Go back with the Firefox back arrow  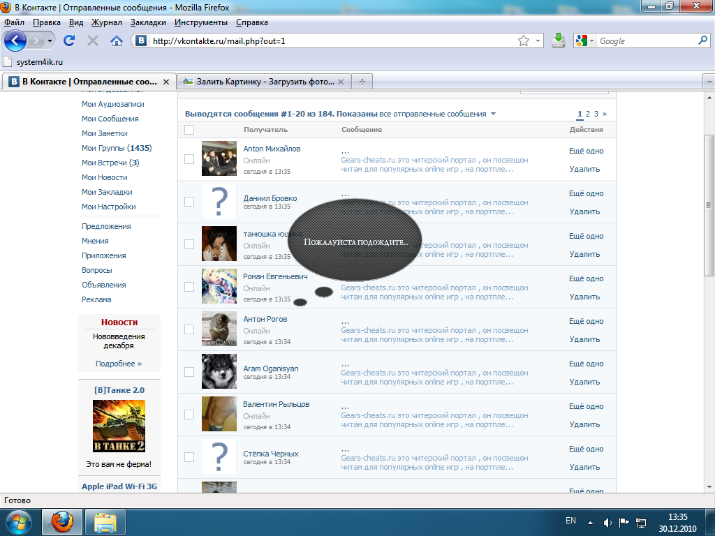tap(15, 41)
